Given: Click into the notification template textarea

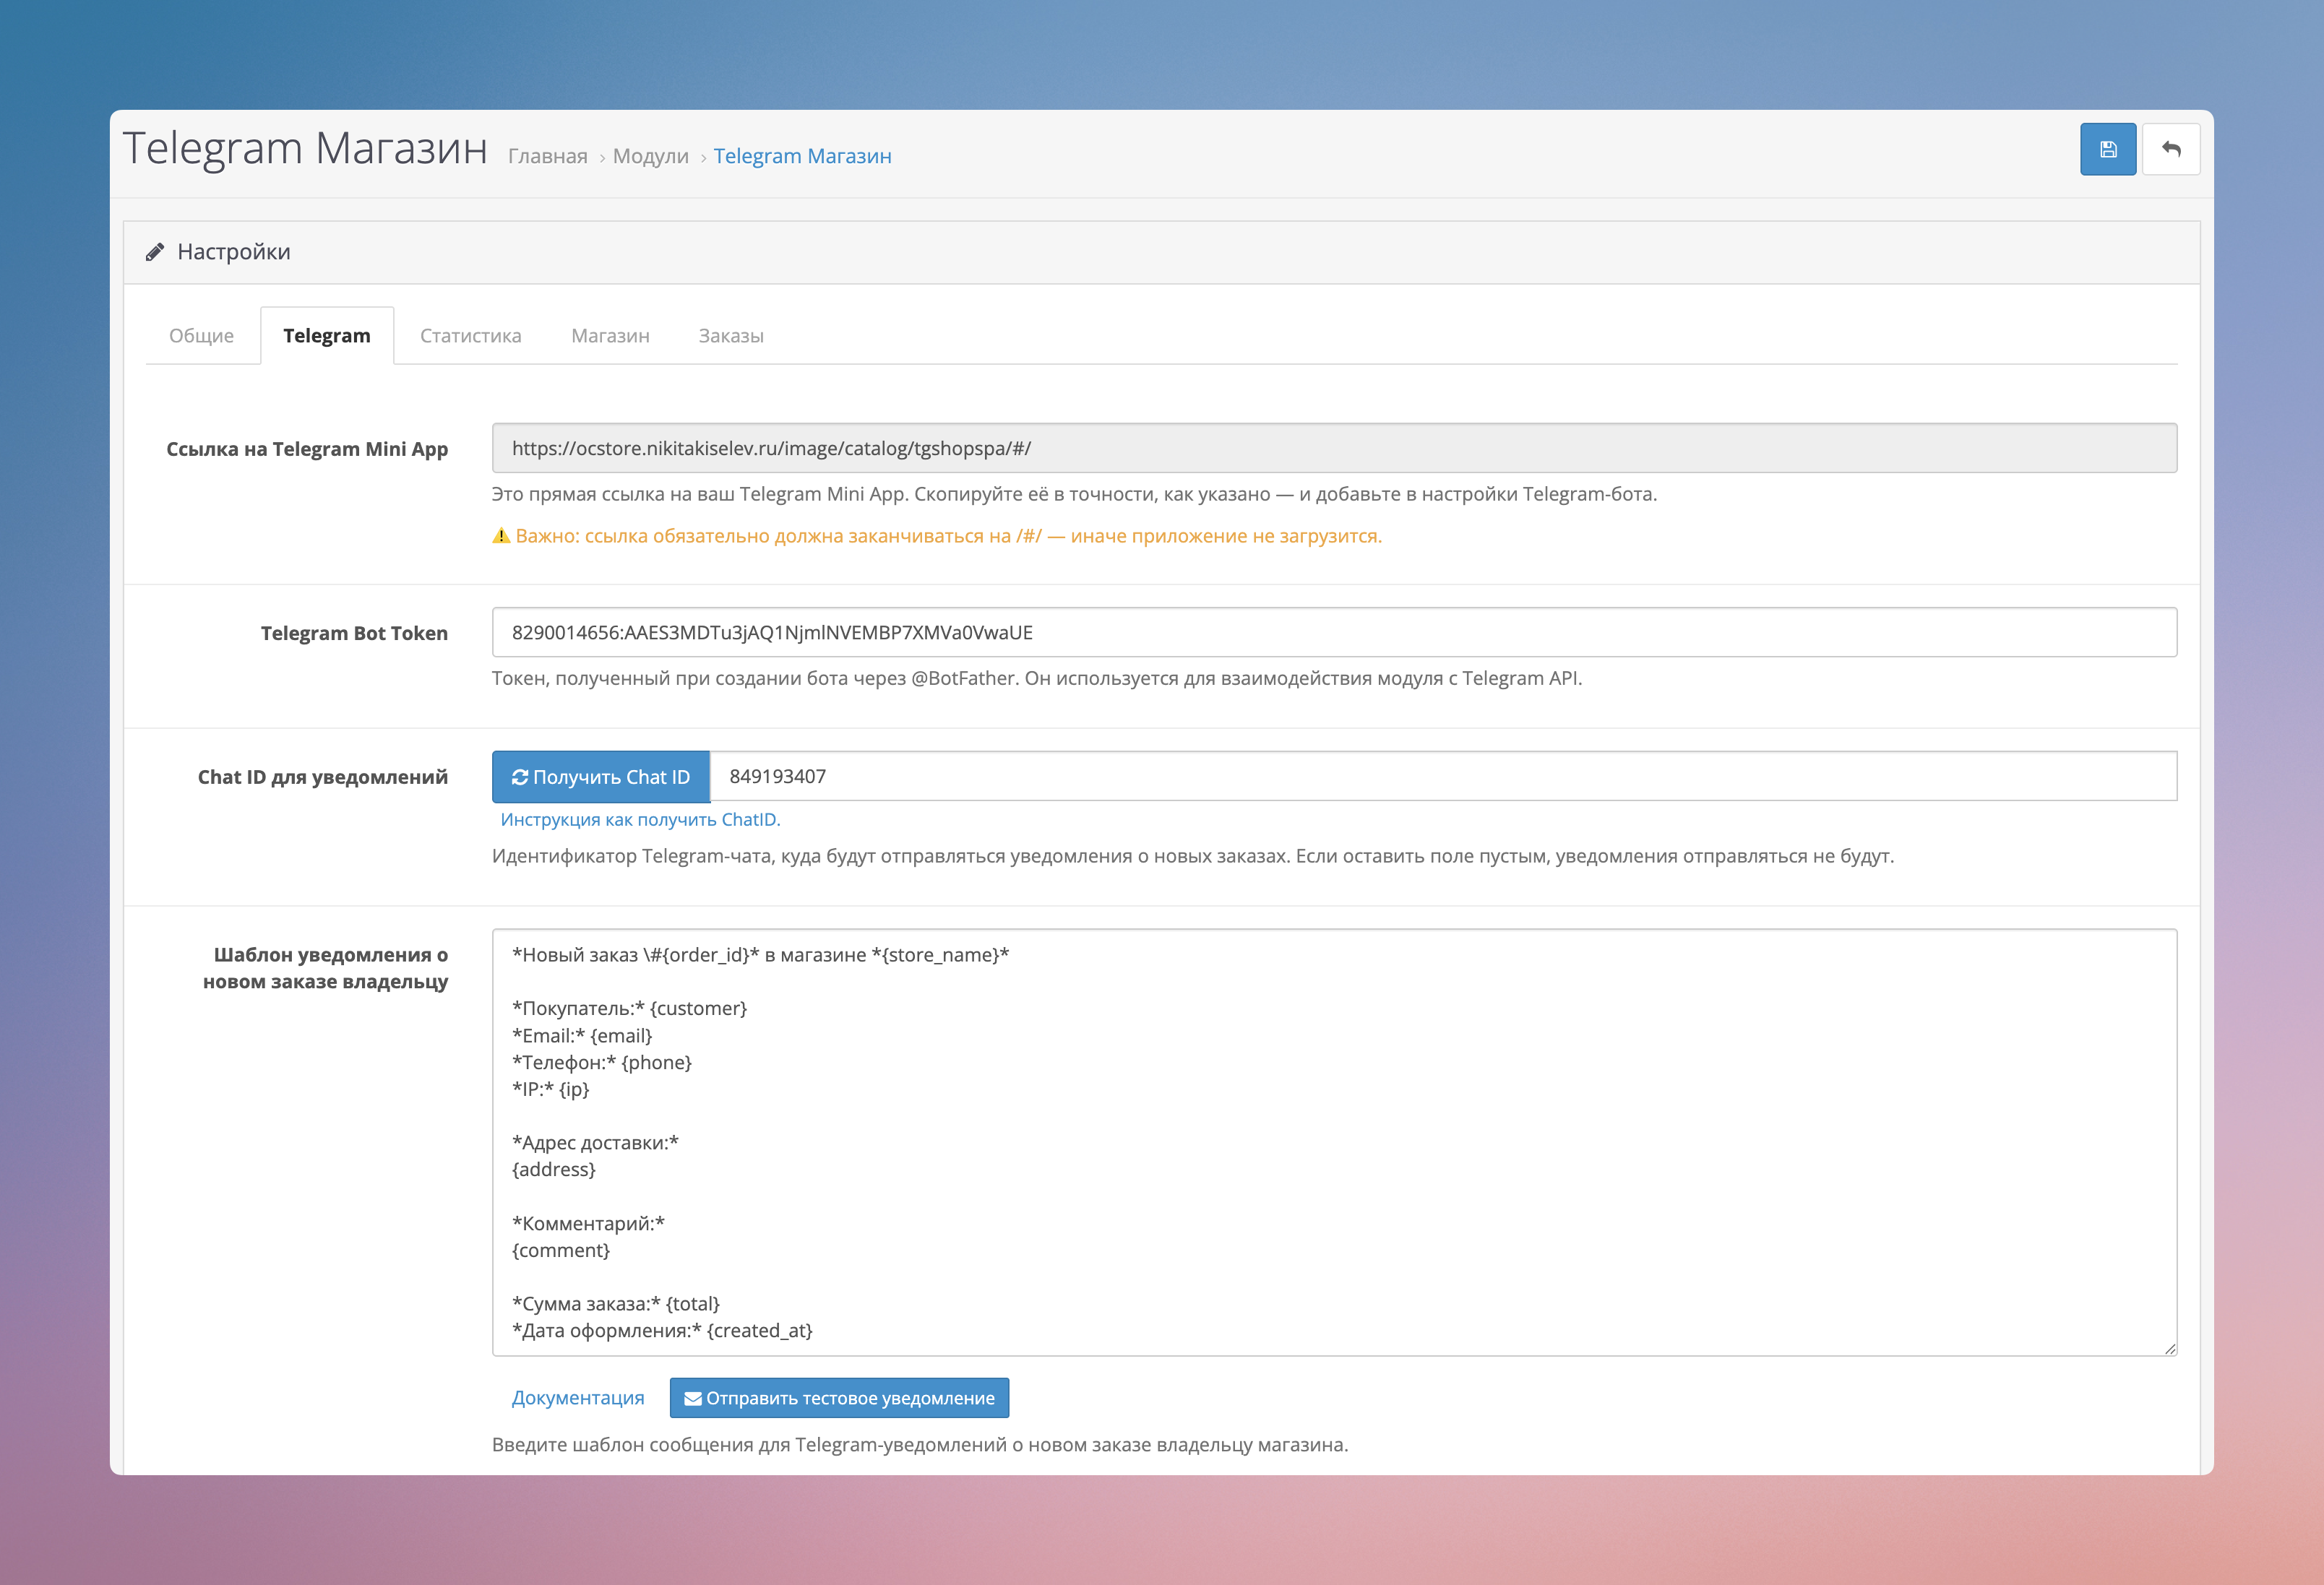Looking at the screenshot, I should pyautogui.click(x=1334, y=1142).
